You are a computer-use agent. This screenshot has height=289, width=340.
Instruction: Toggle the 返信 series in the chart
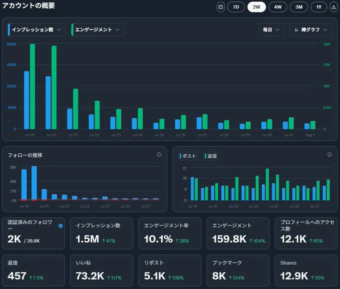click(211, 156)
